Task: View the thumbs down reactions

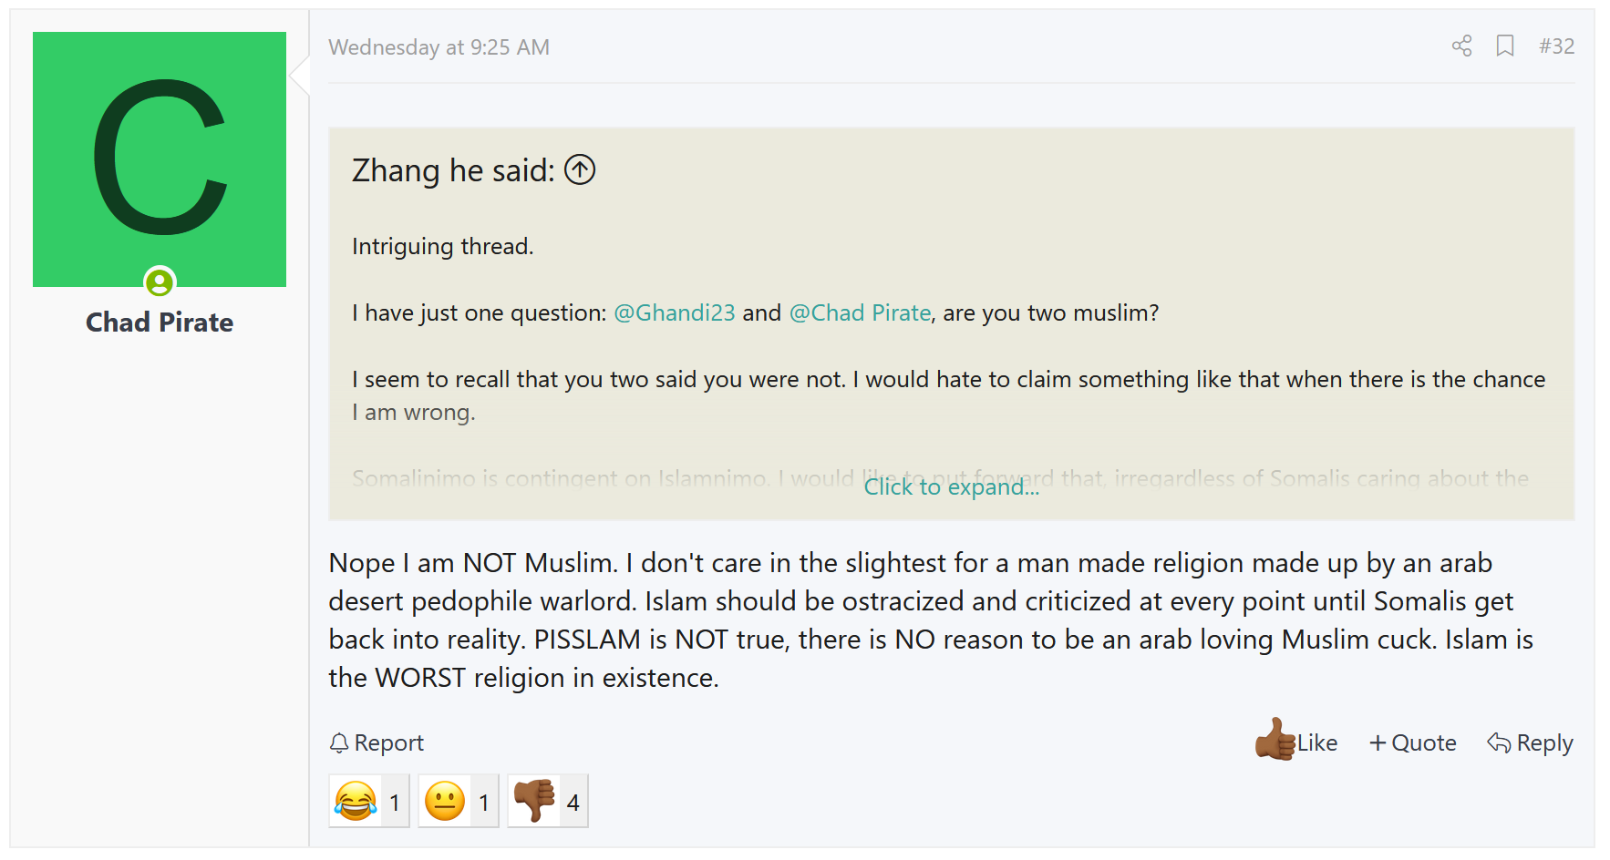Action: (x=548, y=802)
